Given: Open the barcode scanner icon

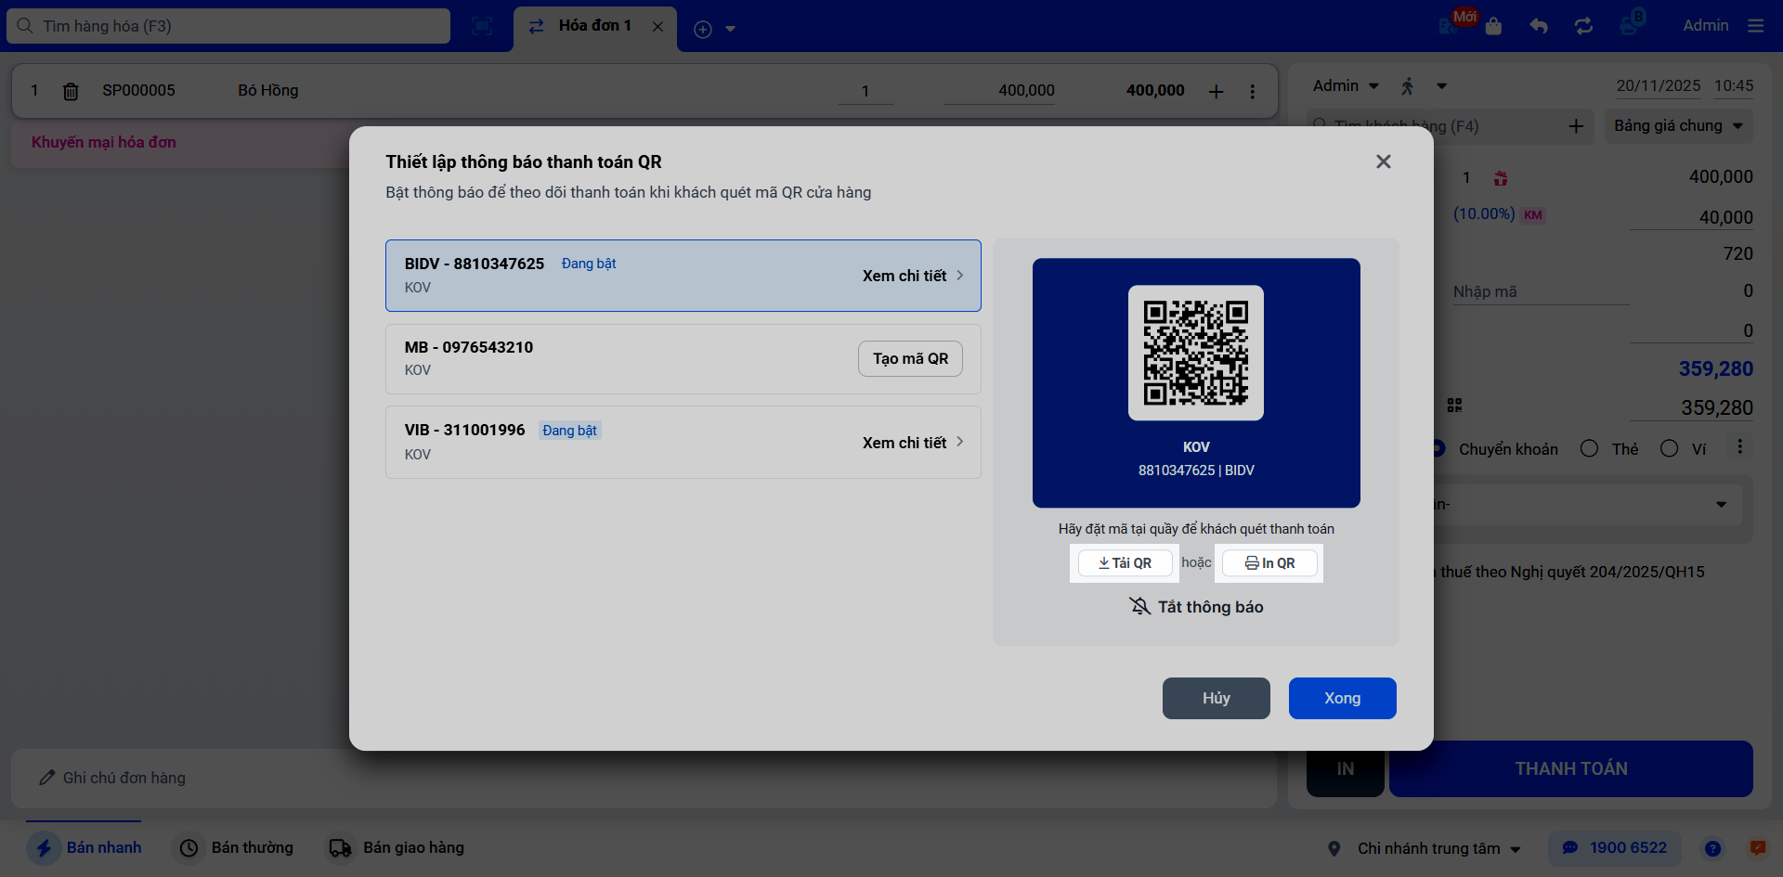Looking at the screenshot, I should pos(482,26).
